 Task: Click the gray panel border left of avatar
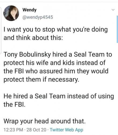[x=1, y=31]
